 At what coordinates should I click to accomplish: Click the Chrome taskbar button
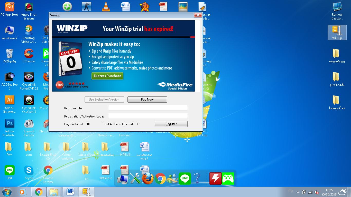pos(39,192)
